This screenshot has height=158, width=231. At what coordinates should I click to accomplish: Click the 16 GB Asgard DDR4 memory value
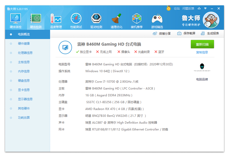point(109,95)
